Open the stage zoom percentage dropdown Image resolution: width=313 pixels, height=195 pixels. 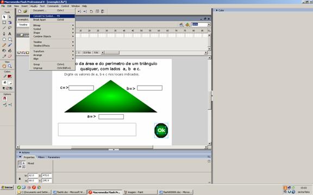point(209,24)
